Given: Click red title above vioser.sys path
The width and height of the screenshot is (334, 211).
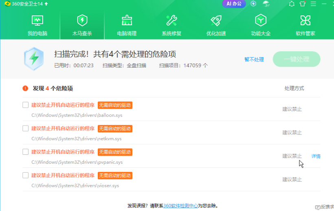Looking at the screenshot, I should click(x=63, y=175).
